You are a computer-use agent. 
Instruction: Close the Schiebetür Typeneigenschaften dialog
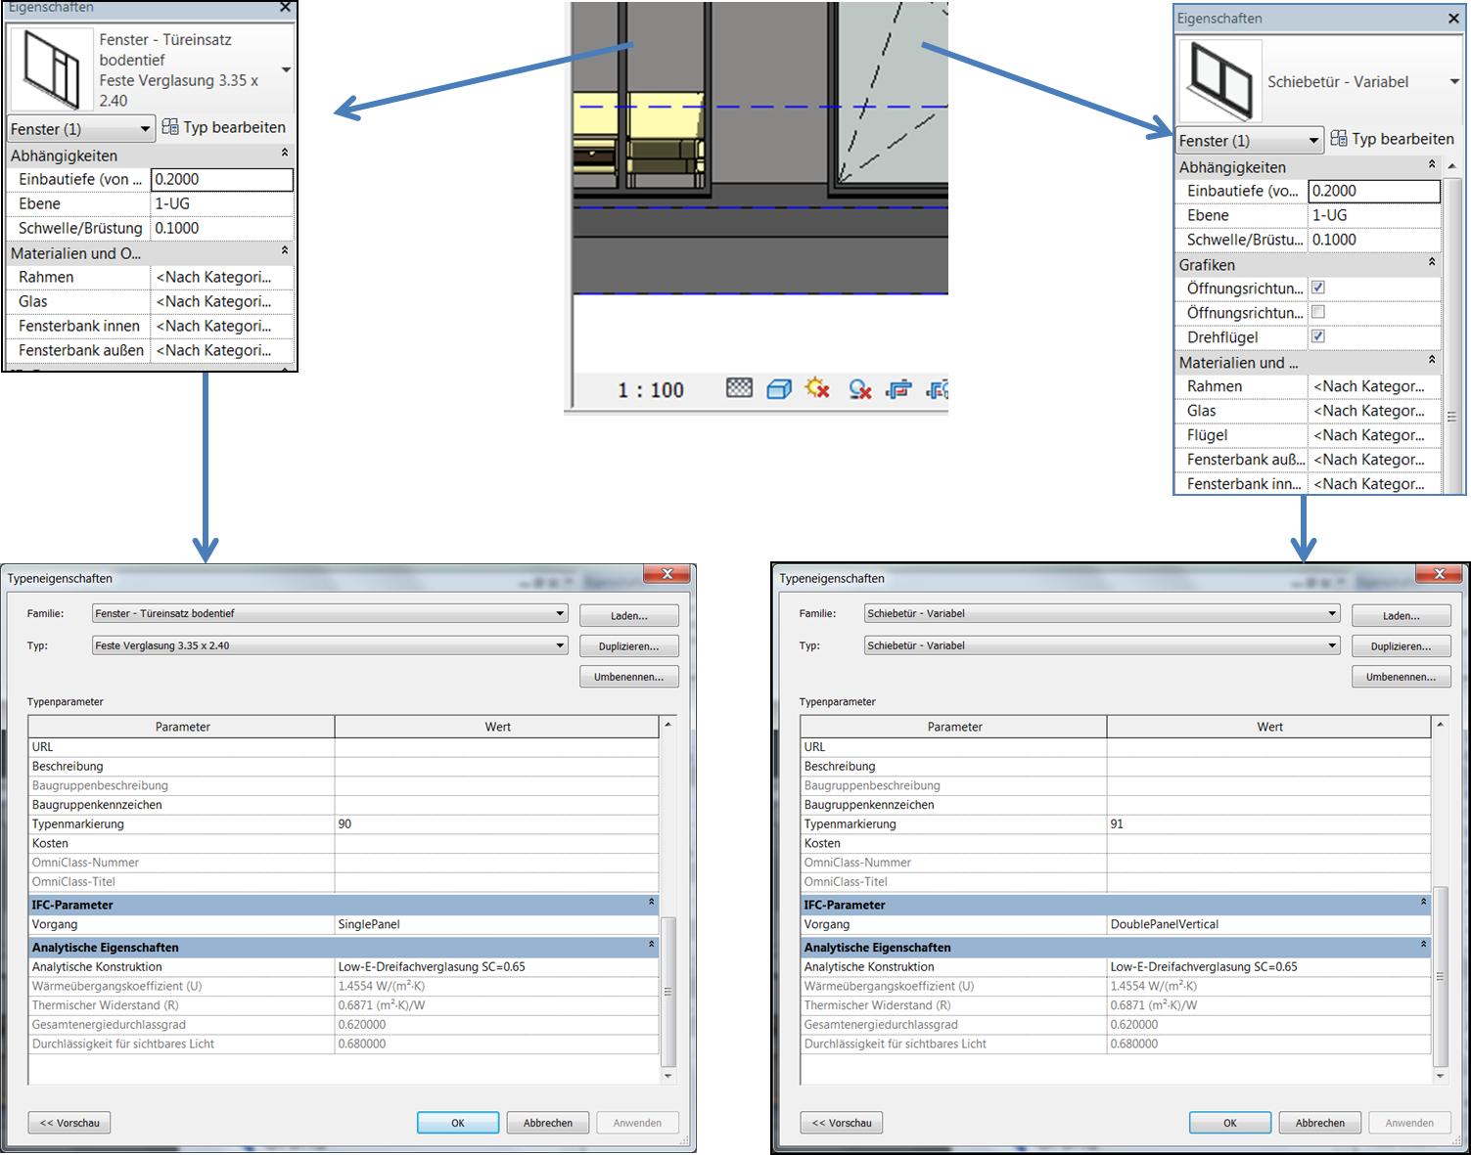coord(1440,574)
